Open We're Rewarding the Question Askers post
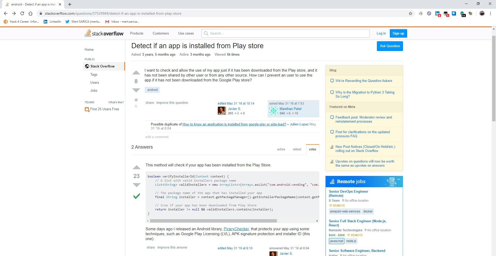 (x=364, y=81)
